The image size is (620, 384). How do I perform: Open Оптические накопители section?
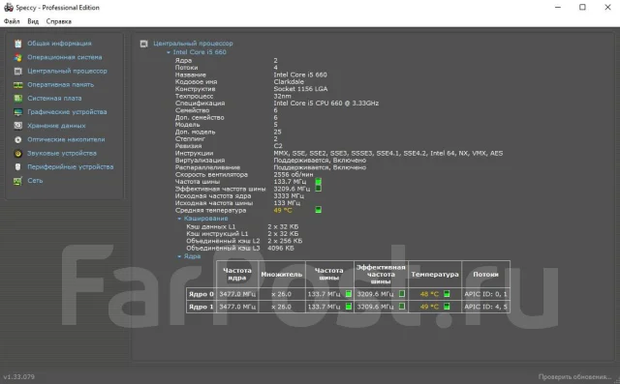tap(66, 139)
